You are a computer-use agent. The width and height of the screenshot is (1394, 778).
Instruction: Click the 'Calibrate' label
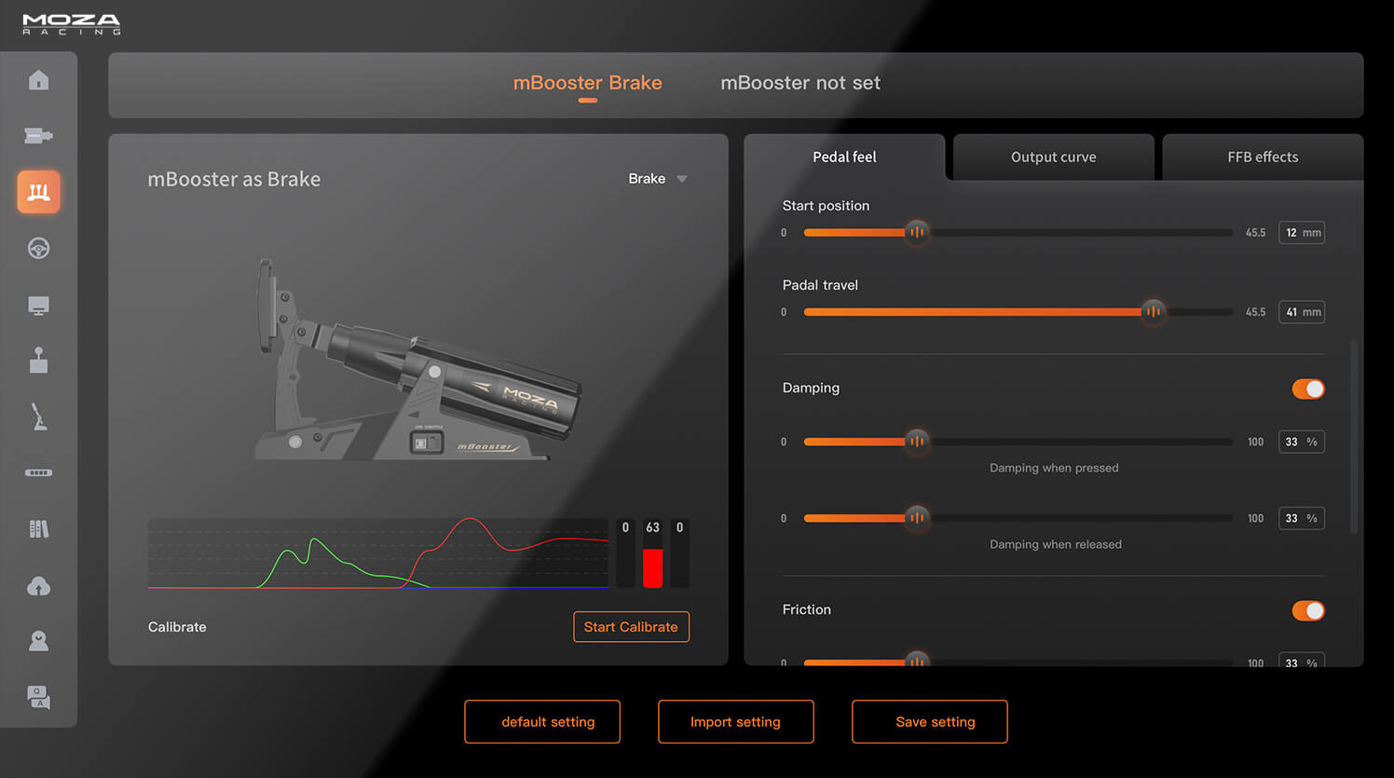click(177, 627)
